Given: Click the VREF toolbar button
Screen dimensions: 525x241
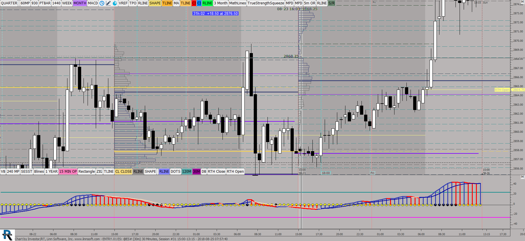Looking at the screenshot, I should (x=123, y=3).
